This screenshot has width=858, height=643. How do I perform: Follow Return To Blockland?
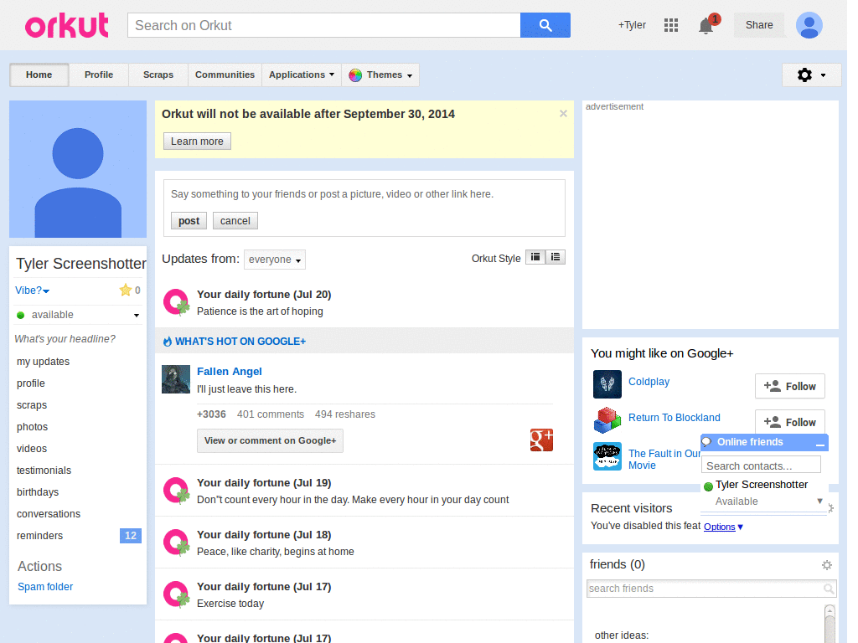[x=789, y=422]
